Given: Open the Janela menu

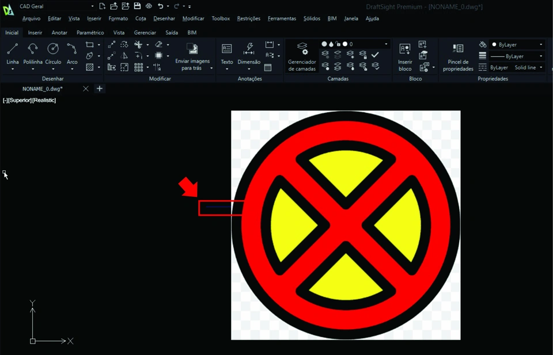Looking at the screenshot, I should pyautogui.click(x=351, y=18).
